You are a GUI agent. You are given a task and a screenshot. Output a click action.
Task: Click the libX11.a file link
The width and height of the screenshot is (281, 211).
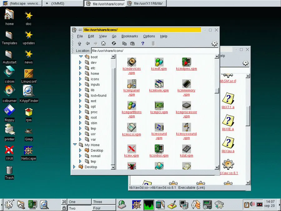tap(228, 107)
